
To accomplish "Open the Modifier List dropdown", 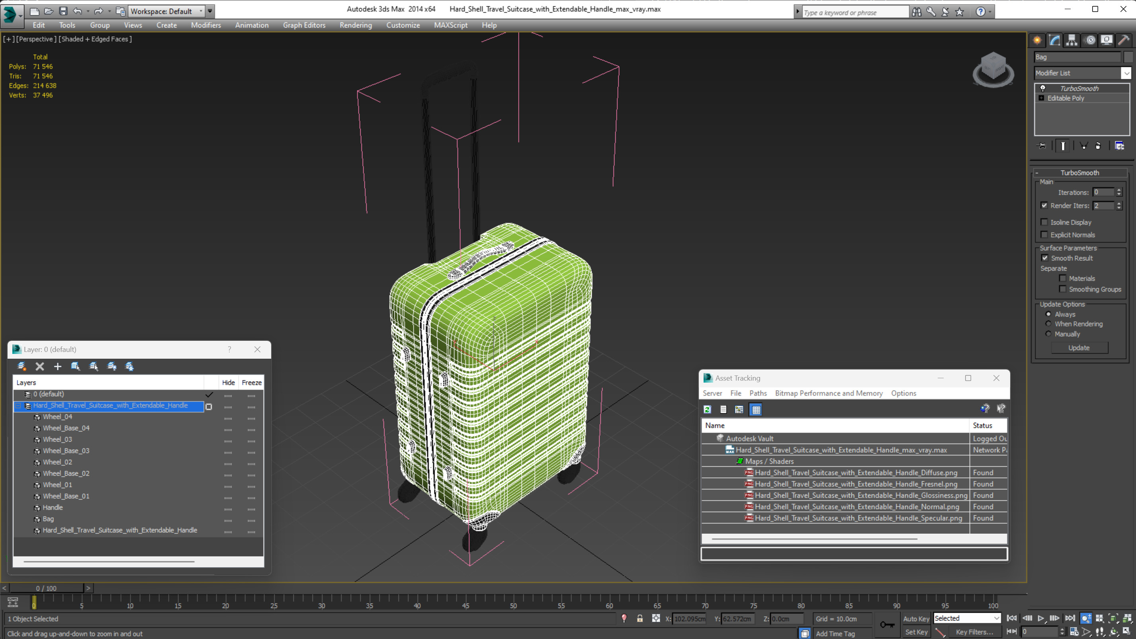I will 1126,73.
